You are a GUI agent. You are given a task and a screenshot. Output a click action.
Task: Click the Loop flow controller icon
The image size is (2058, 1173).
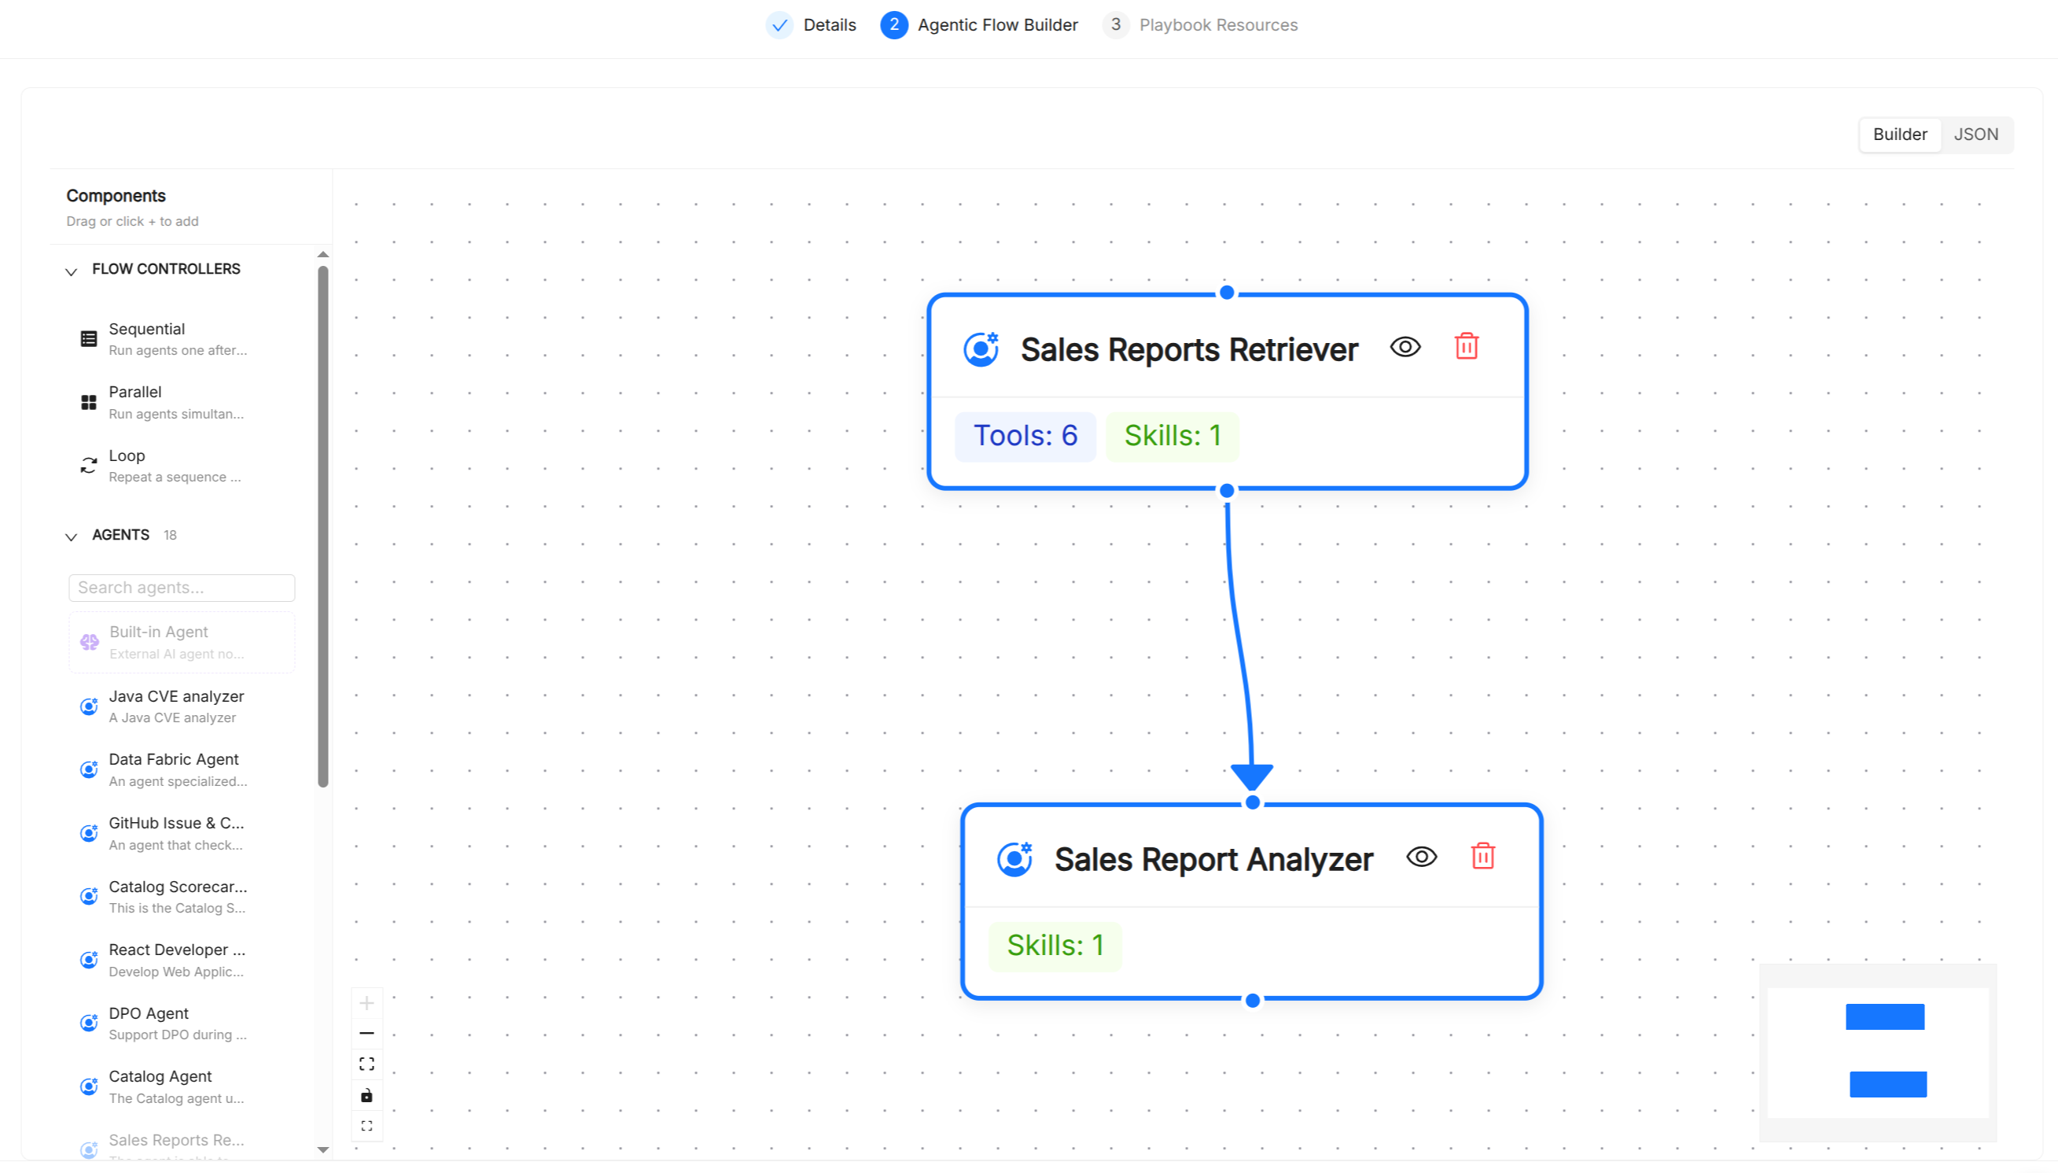pos(89,466)
